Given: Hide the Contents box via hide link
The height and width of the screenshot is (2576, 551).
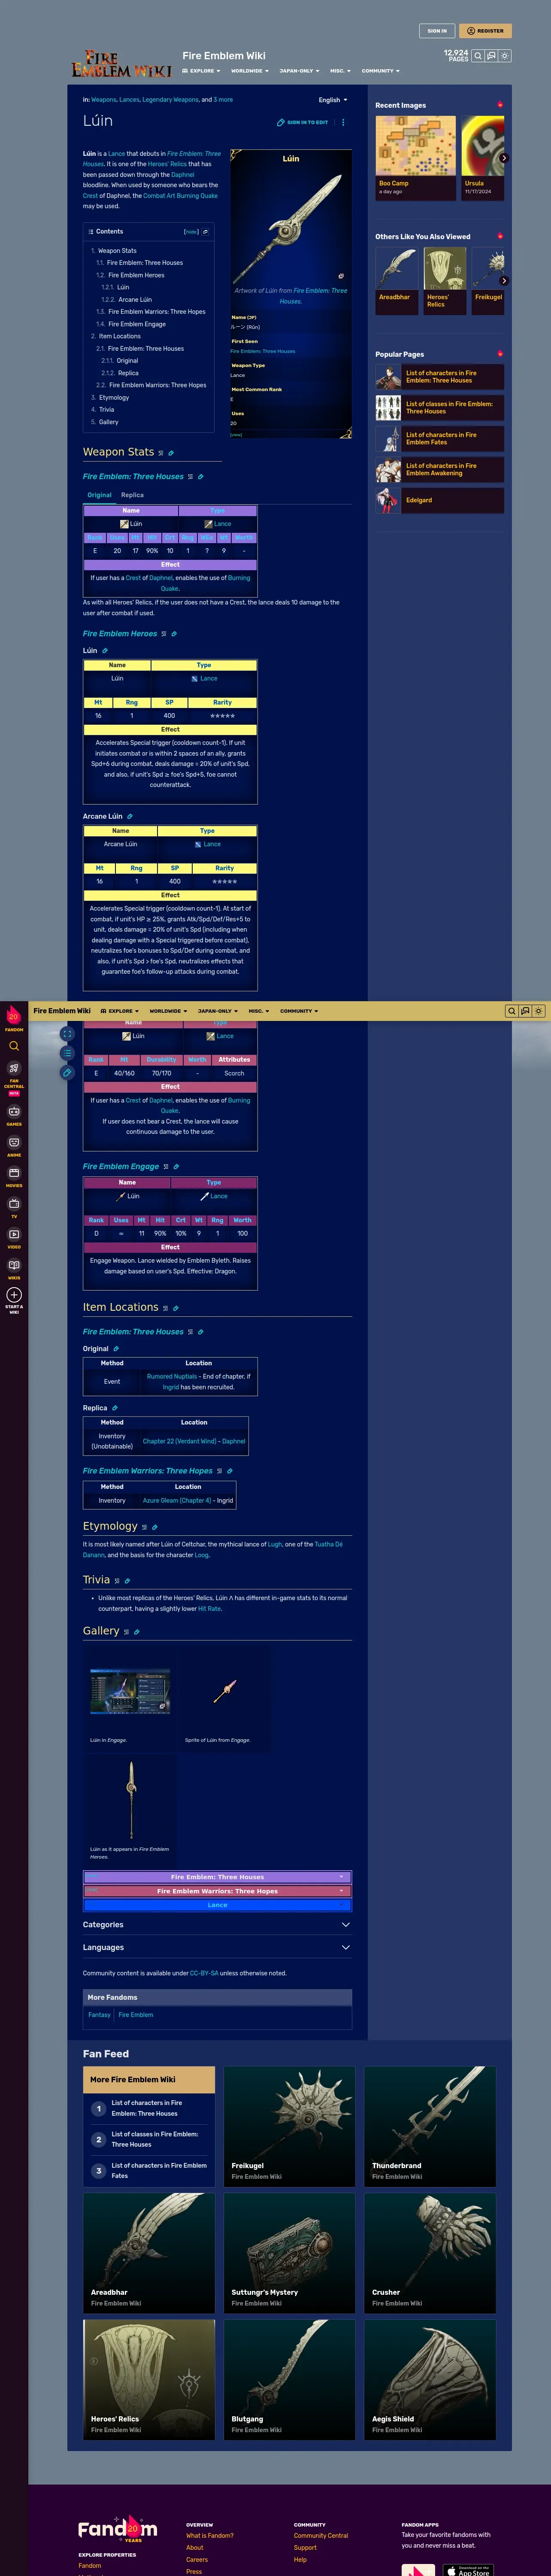Looking at the screenshot, I should click(191, 232).
